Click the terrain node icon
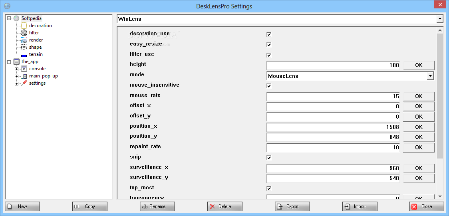 (24, 55)
